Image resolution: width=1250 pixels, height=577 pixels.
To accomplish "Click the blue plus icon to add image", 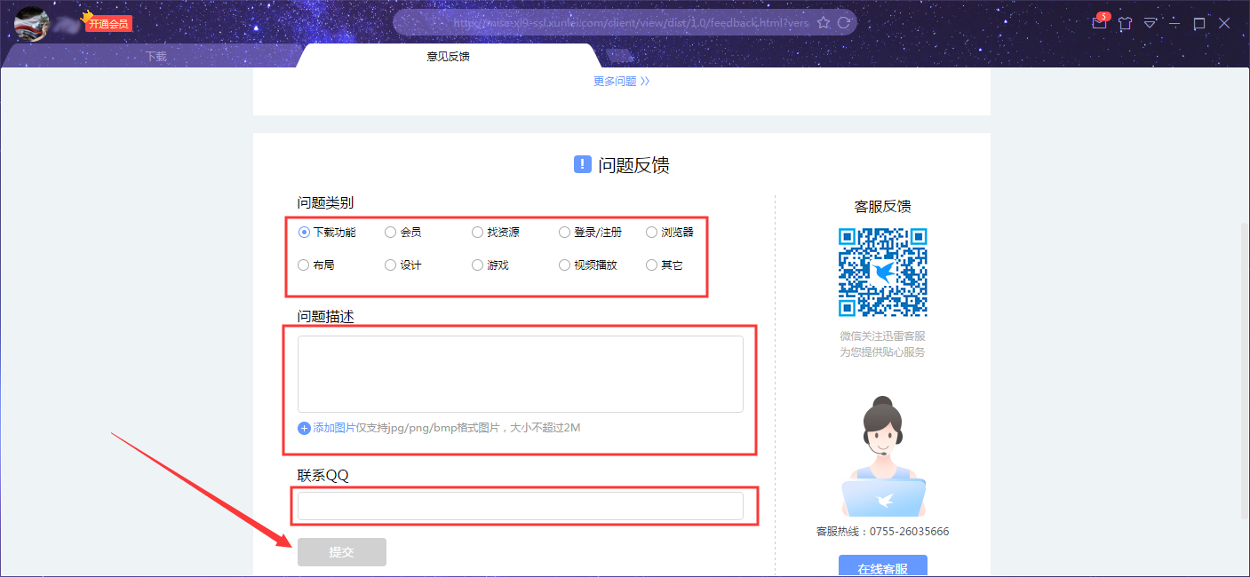I will pyautogui.click(x=303, y=428).
